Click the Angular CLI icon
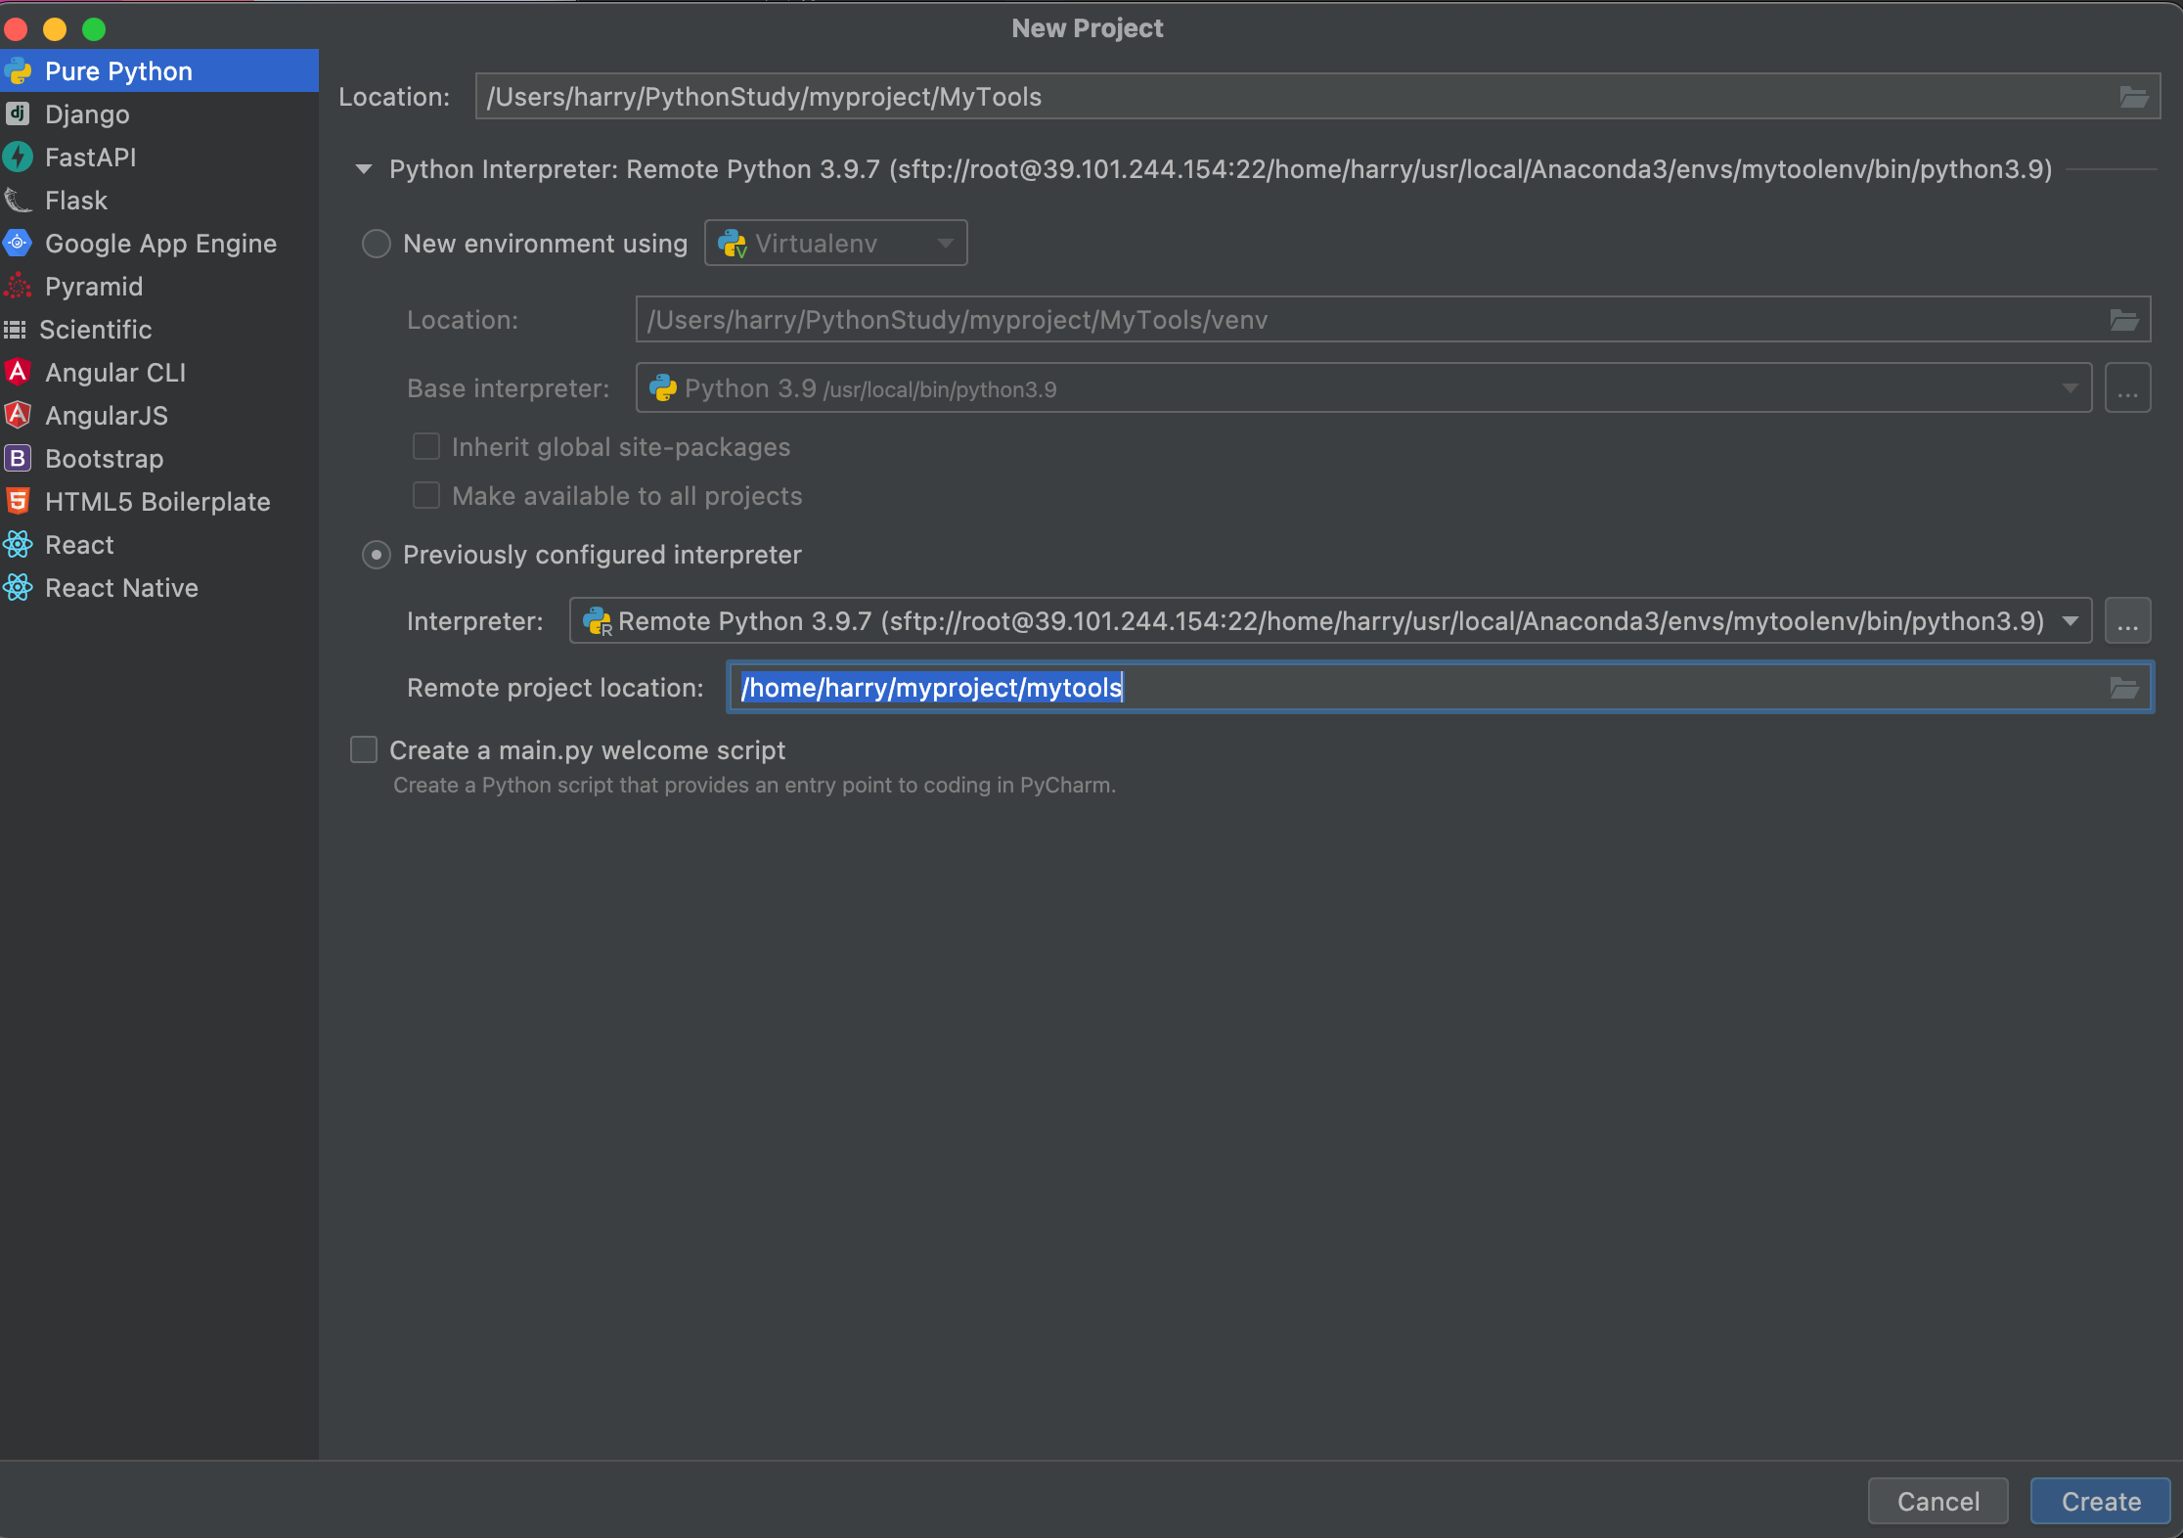2183x1538 pixels. click(x=18, y=372)
